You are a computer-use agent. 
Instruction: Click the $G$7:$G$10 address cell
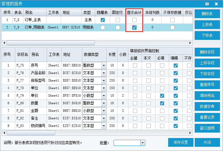[x=72, y=103]
